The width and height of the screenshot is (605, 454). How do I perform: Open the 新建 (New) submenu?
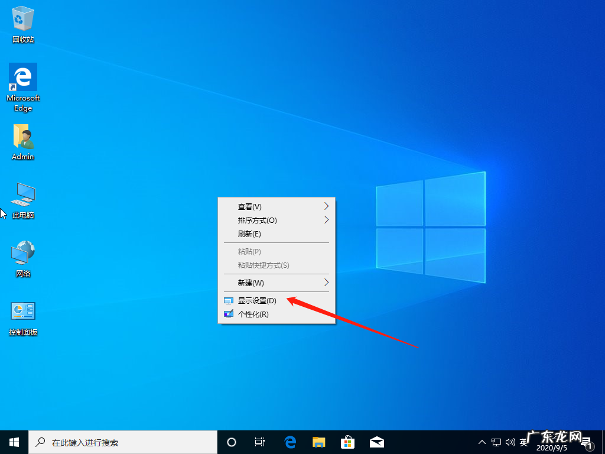249,283
